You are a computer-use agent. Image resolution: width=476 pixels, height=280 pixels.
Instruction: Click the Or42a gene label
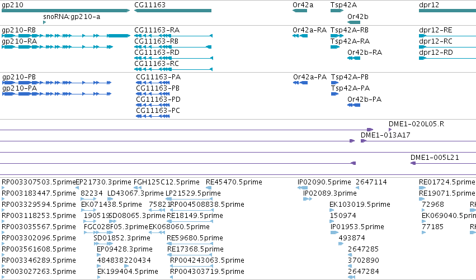(303, 5)
